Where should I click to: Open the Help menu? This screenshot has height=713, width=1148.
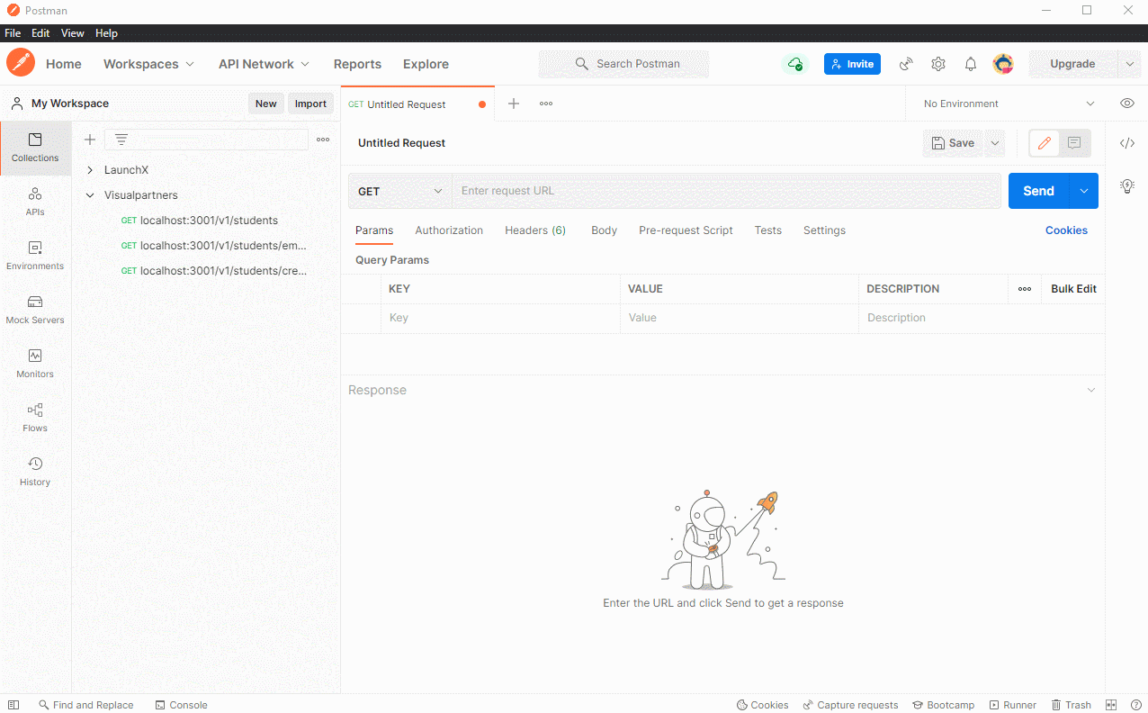[x=106, y=33]
